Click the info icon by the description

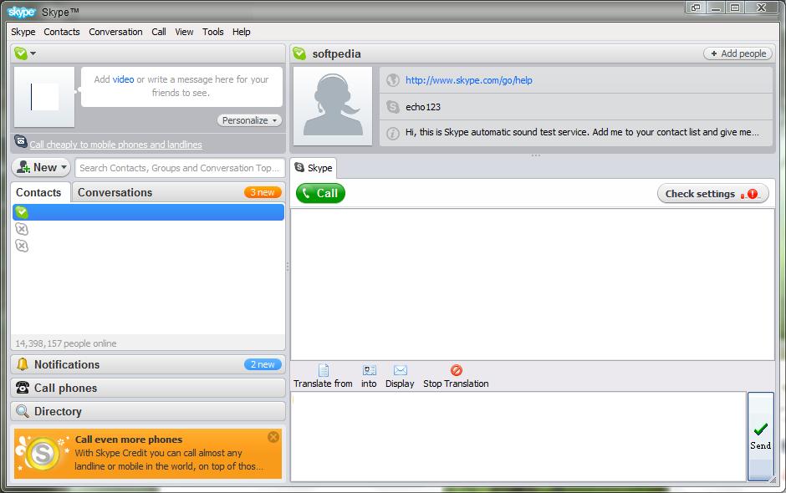[393, 133]
